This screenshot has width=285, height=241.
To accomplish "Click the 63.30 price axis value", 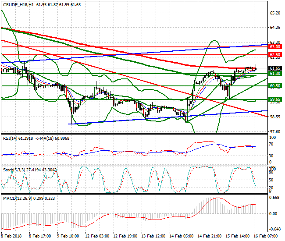I will 275,43.
